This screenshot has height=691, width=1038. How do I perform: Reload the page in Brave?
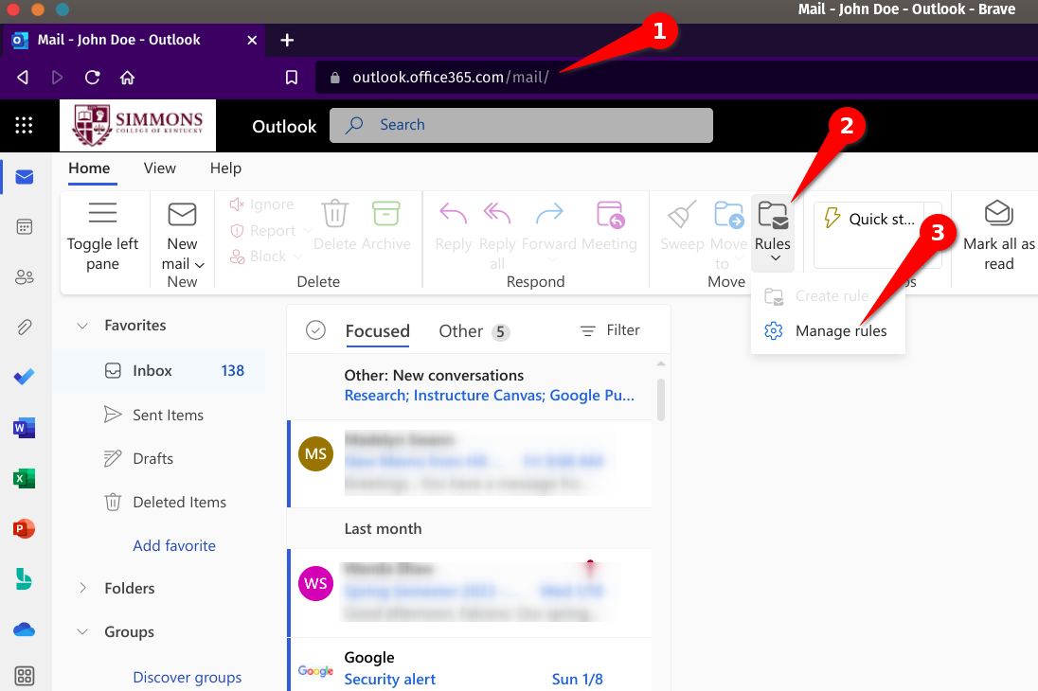93,78
